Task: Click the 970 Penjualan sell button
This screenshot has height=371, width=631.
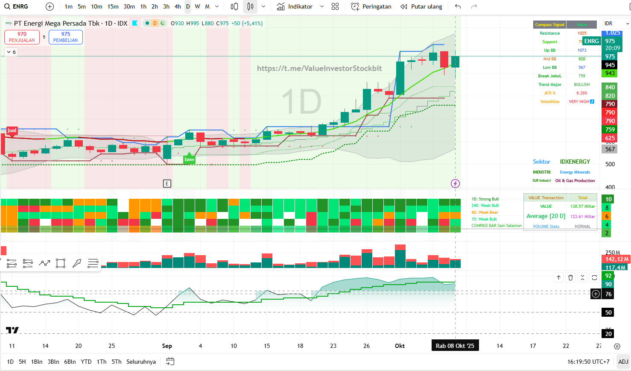Action: click(x=22, y=37)
